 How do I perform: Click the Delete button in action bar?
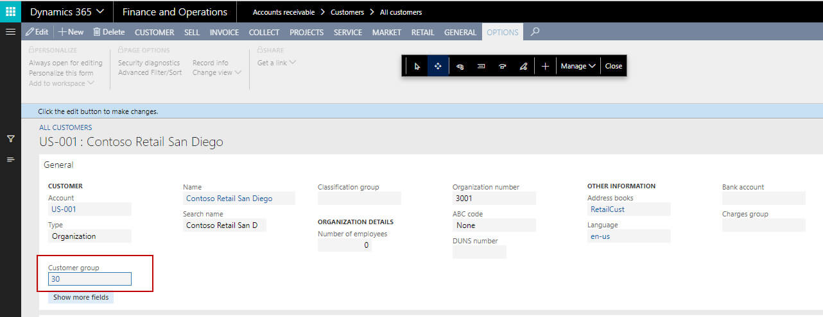[108, 32]
